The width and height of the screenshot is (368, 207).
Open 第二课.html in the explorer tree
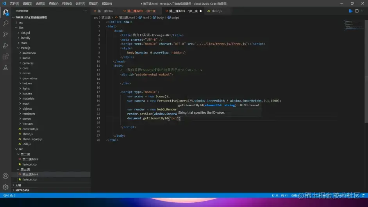(x=30, y=159)
